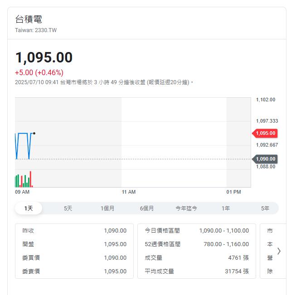Click the 平均成交量 value 31754 張

pos(237,271)
